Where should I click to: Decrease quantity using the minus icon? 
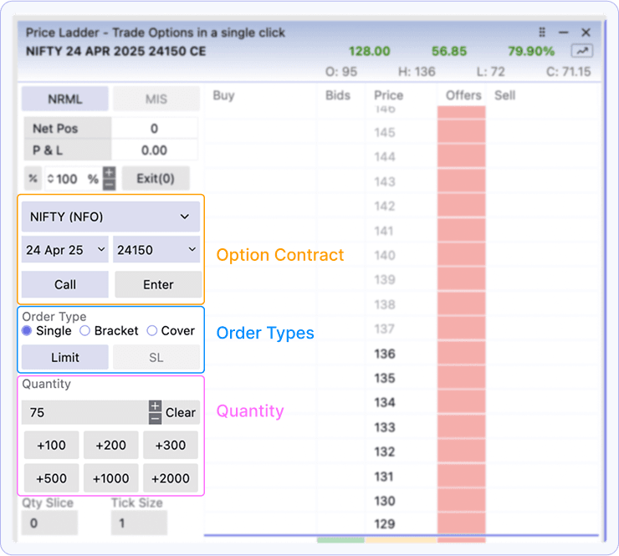[155, 418]
